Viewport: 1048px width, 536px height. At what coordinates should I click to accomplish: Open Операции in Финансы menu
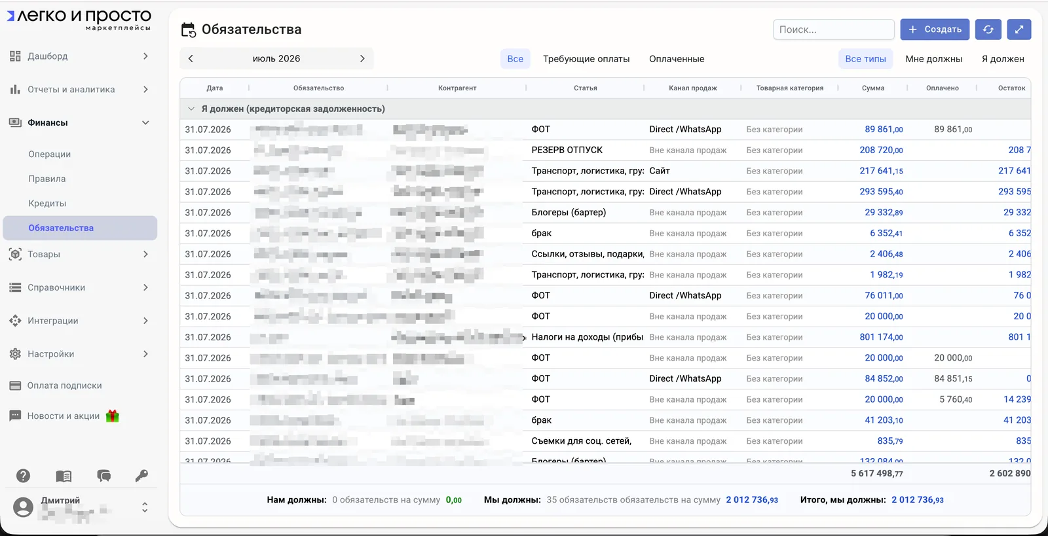pos(50,154)
